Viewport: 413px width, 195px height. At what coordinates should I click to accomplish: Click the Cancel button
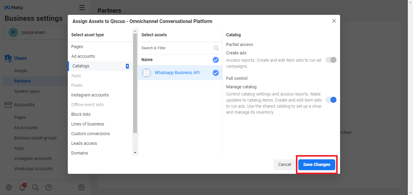click(284, 164)
